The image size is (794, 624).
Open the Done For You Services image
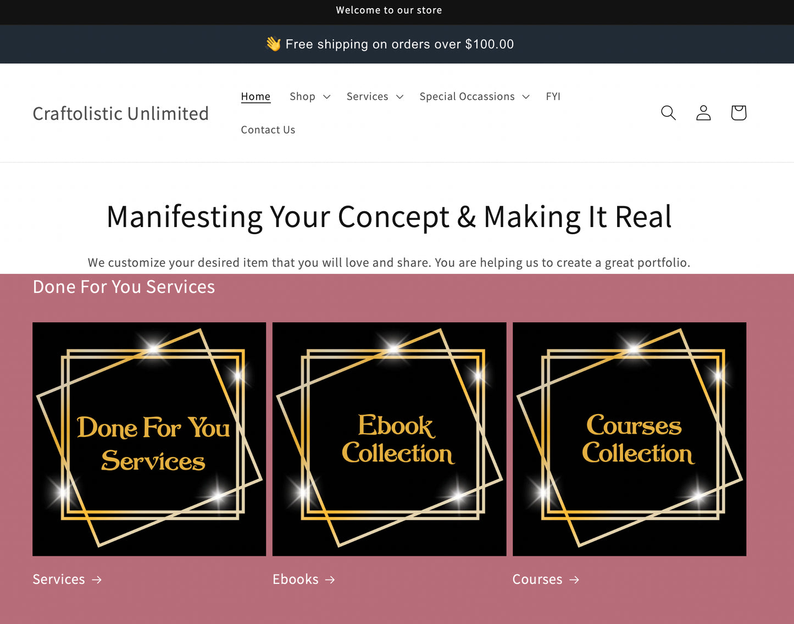coord(149,439)
